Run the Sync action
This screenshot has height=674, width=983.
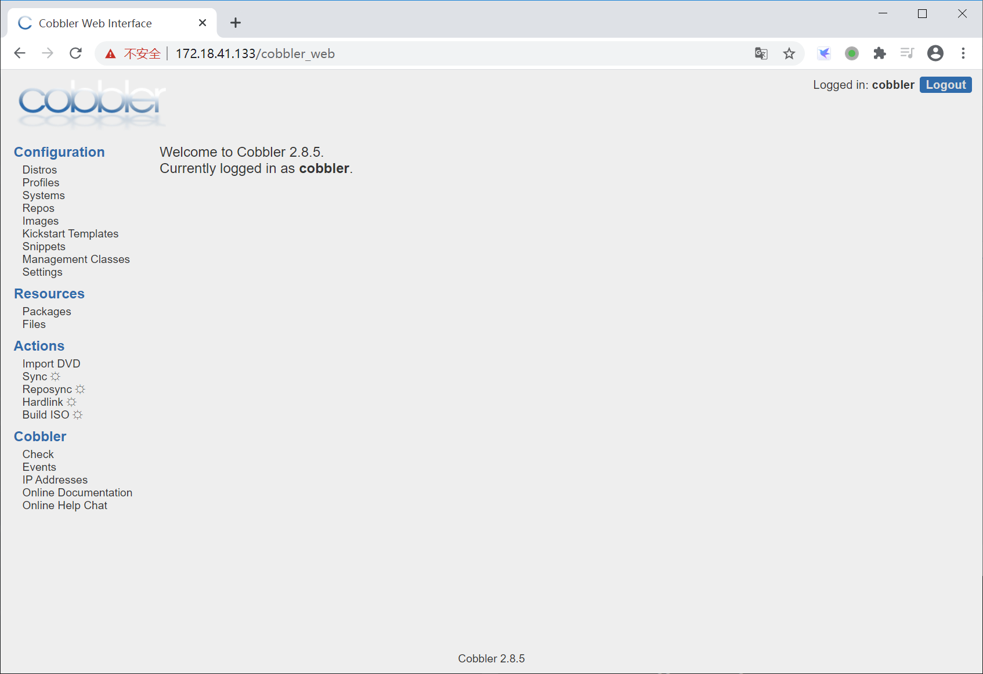point(35,377)
